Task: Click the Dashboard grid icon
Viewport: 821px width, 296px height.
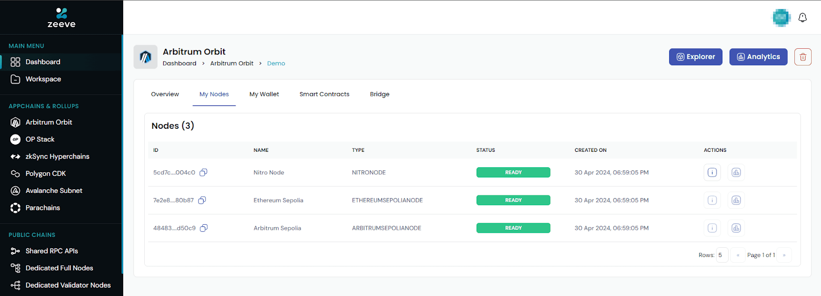Action: tap(15, 62)
